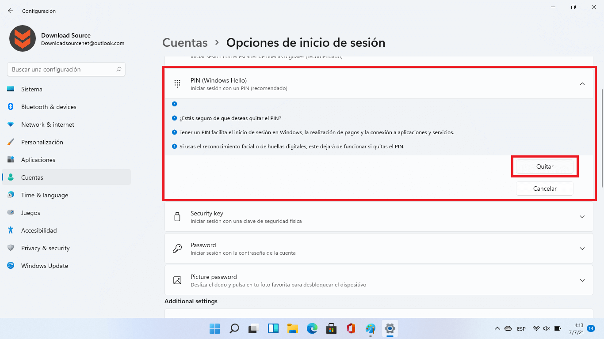Click the wifi icon in the system tray
604x339 pixels.
[x=536, y=328]
